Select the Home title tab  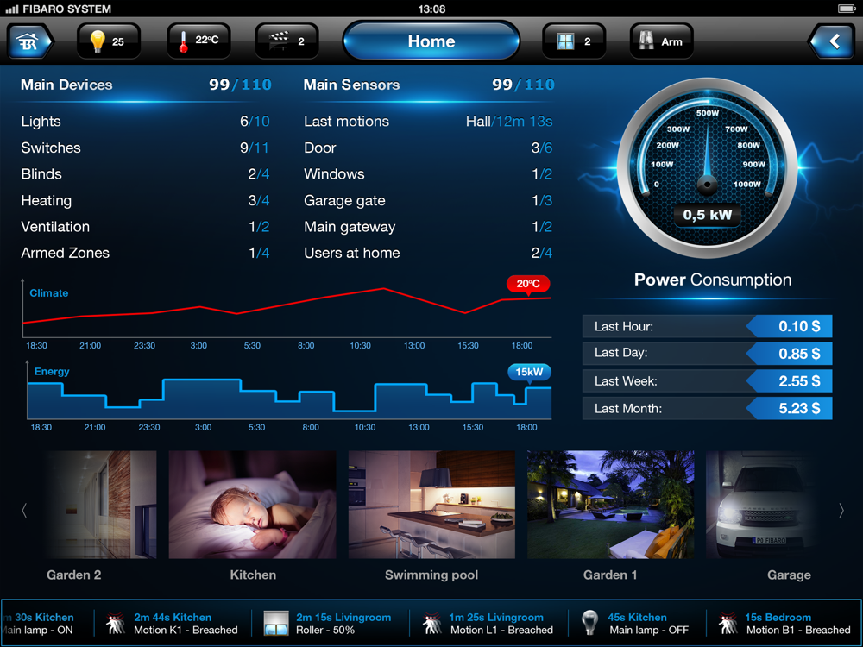point(431,41)
